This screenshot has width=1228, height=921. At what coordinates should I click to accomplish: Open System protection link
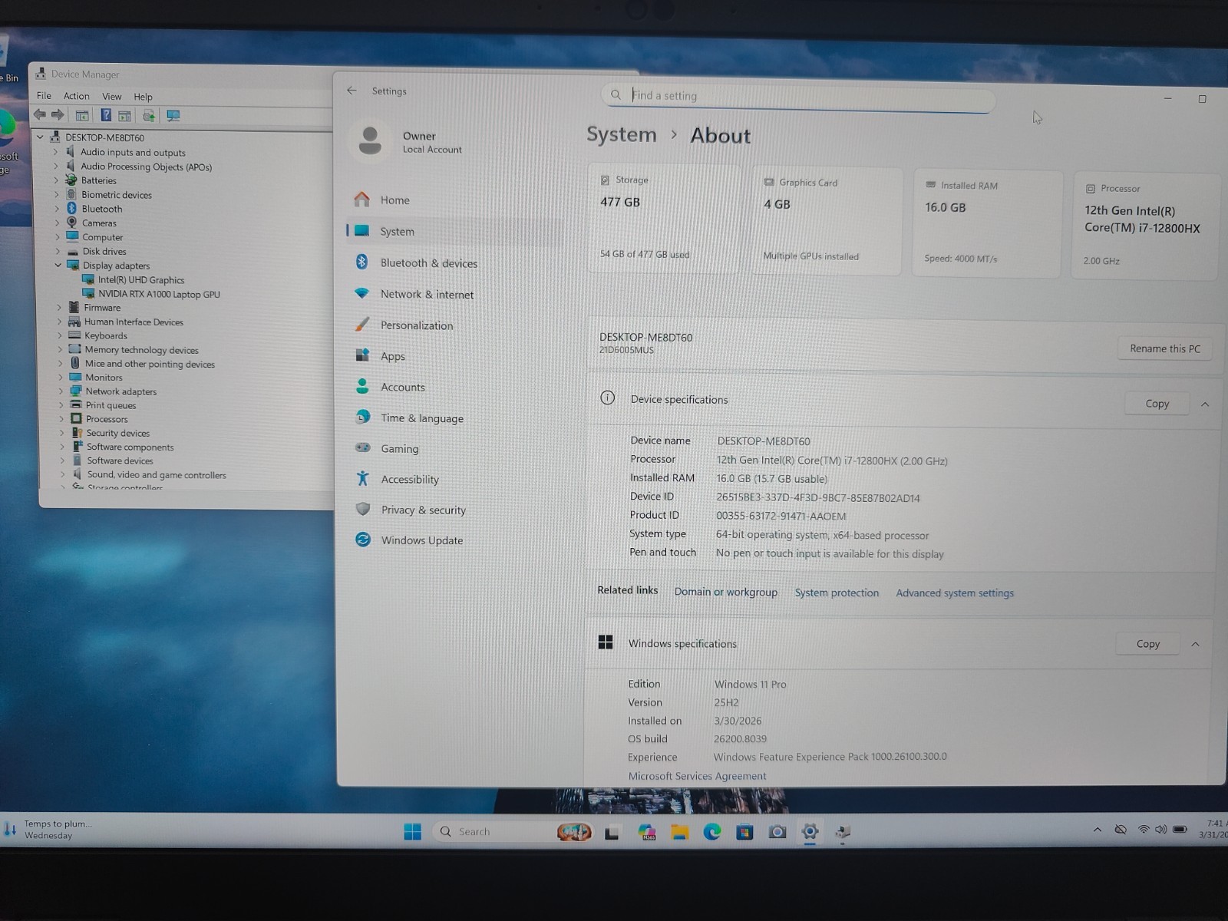tap(837, 593)
